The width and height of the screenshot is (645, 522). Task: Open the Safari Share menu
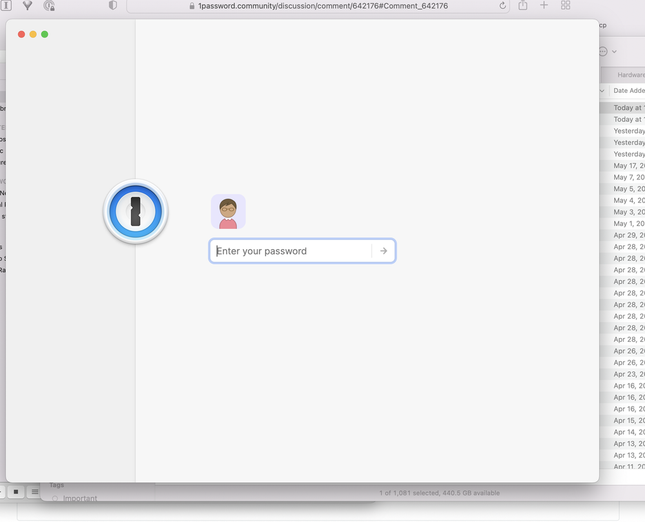pyautogui.click(x=523, y=5)
